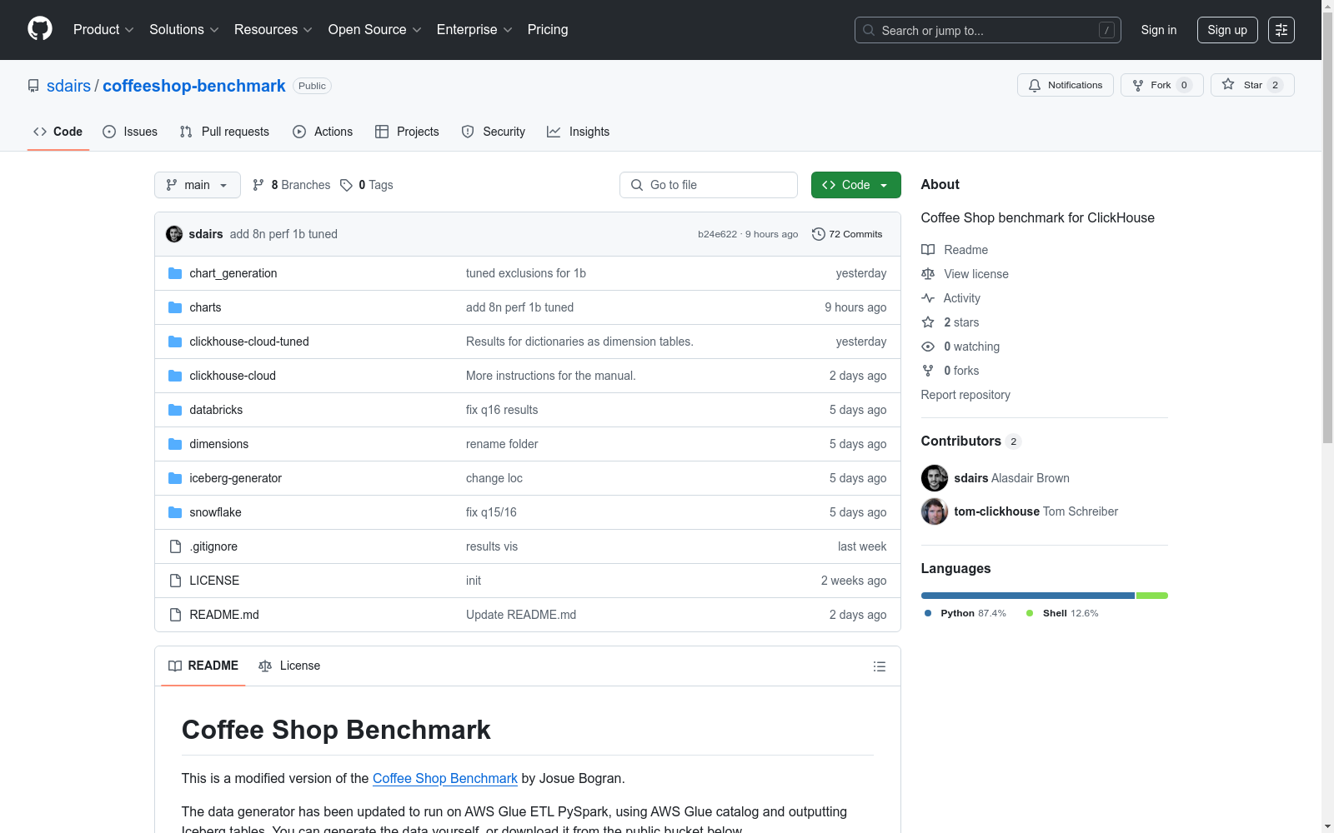Screen dimensions: 1334x833
Task: Click the Python 87.4% language legend
Action: [965, 613]
